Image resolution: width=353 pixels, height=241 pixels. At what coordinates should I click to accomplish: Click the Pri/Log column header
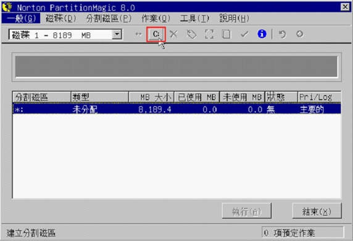[319, 97]
